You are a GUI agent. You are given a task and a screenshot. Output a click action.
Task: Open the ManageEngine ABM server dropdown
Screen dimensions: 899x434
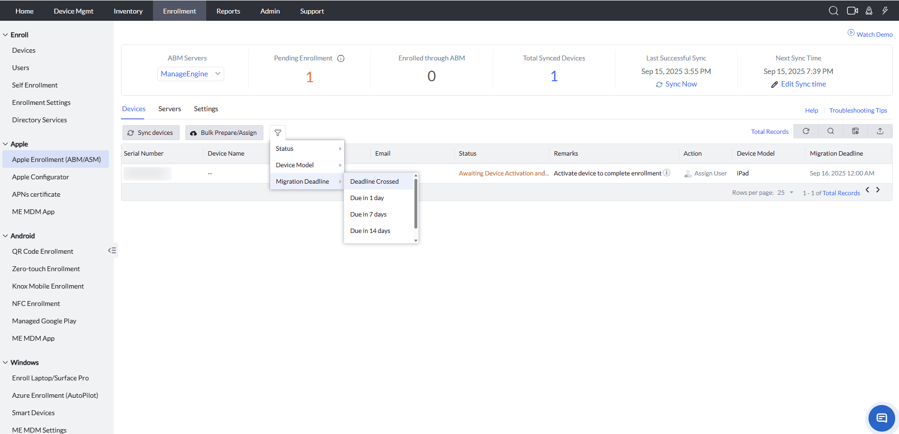point(191,74)
